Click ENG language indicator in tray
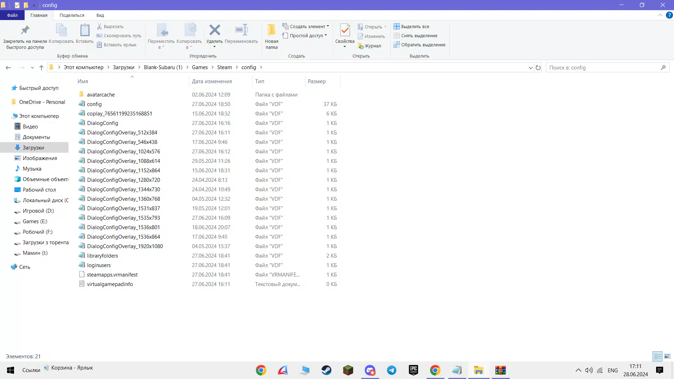 613,370
